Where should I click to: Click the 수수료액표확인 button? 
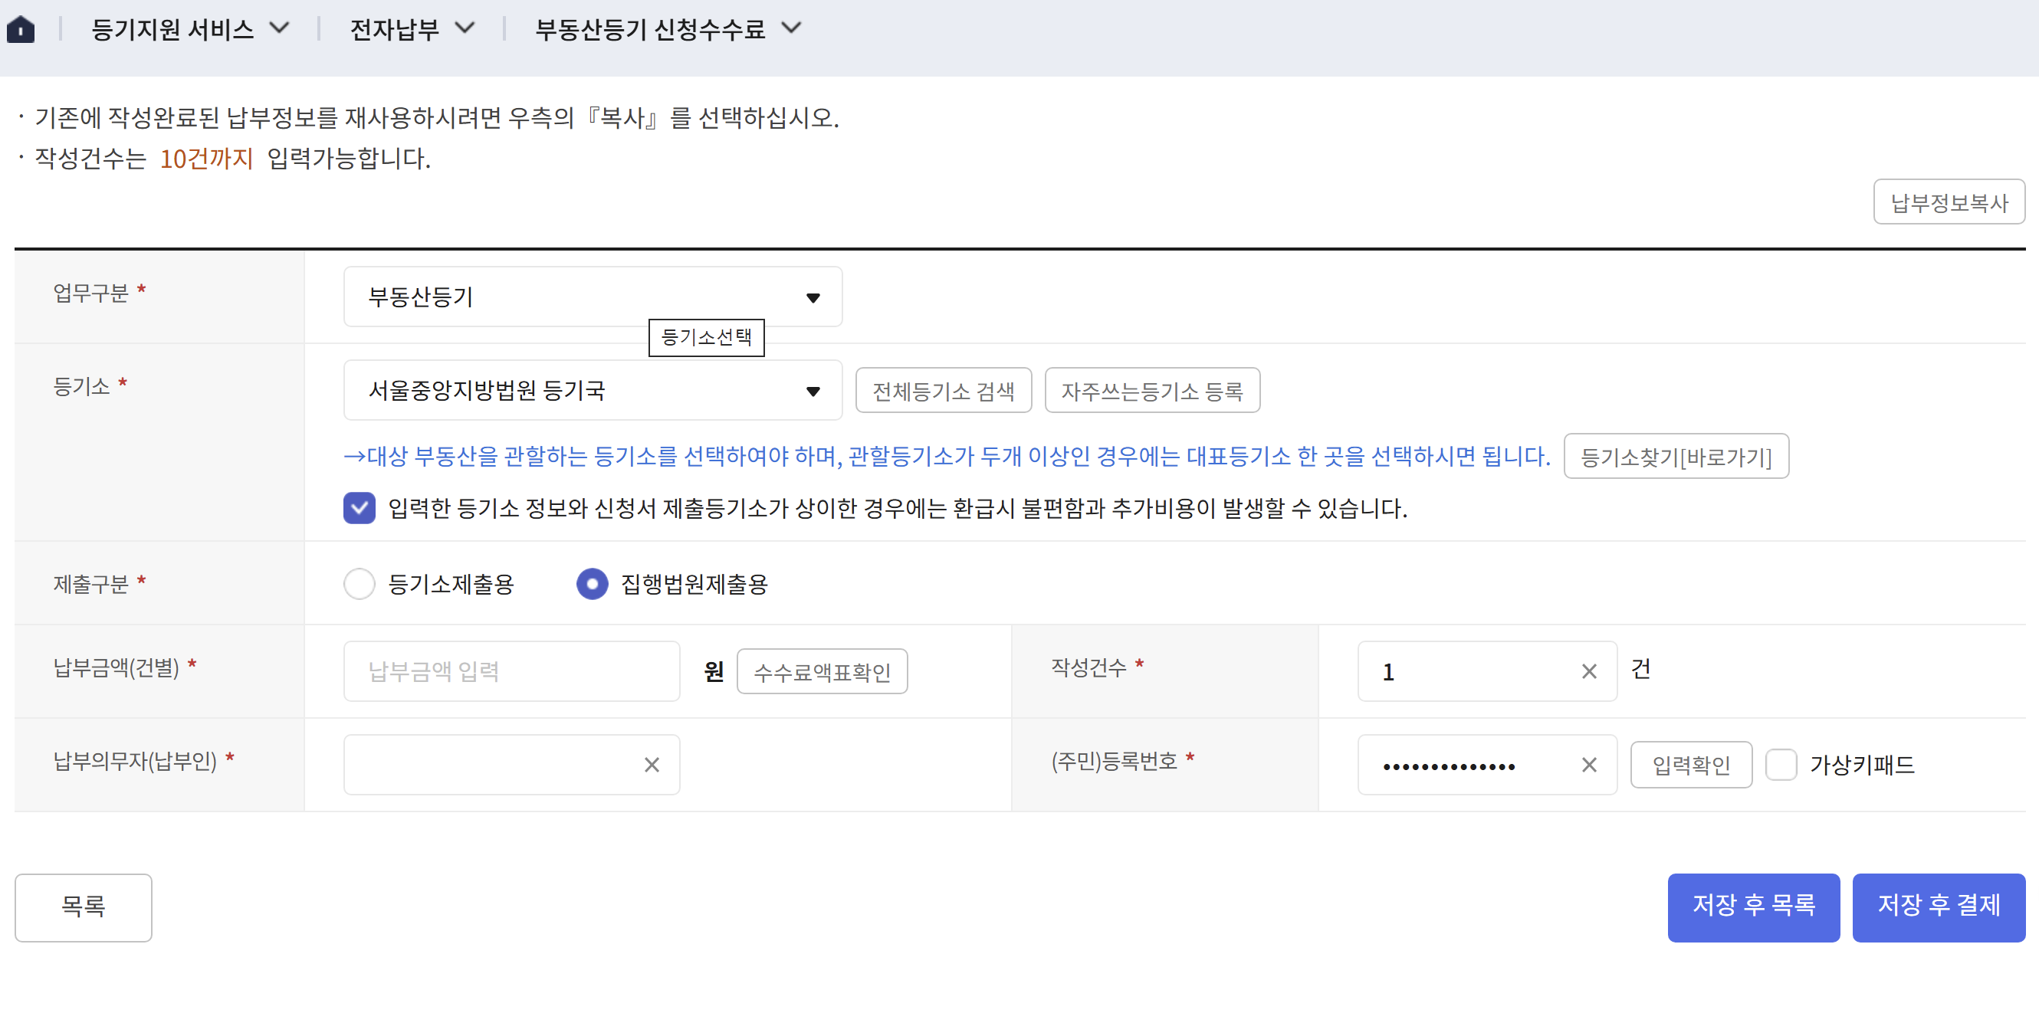[822, 672]
